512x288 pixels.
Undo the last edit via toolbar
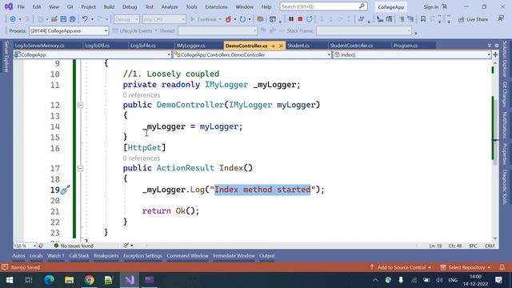[x=85, y=19]
